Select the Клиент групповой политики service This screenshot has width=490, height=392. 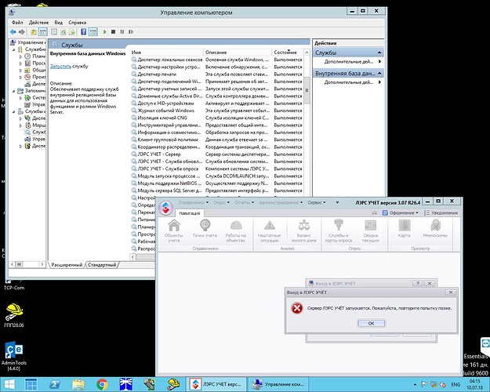coord(216,140)
